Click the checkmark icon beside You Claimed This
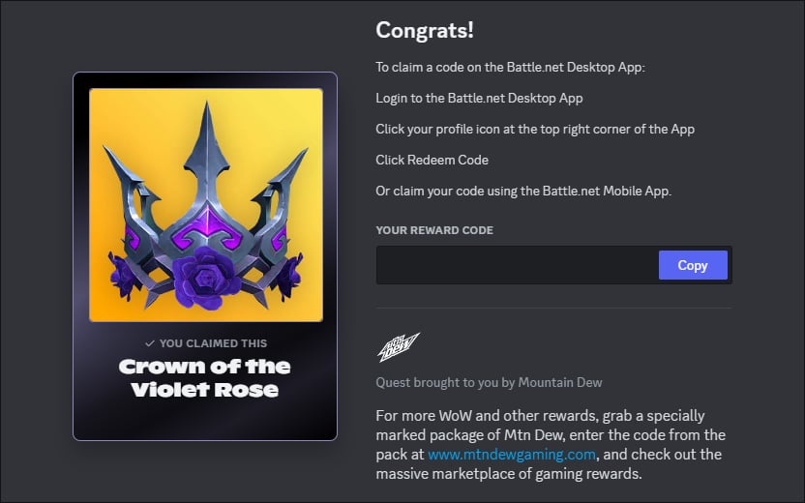Screen dimensions: 805x503 (149, 343)
